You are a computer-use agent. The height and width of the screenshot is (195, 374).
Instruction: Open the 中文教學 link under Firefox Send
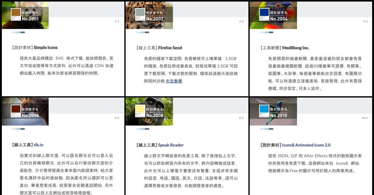(174, 81)
